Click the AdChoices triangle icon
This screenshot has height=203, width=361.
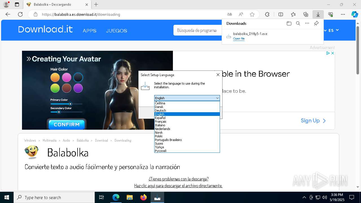click(x=328, y=53)
